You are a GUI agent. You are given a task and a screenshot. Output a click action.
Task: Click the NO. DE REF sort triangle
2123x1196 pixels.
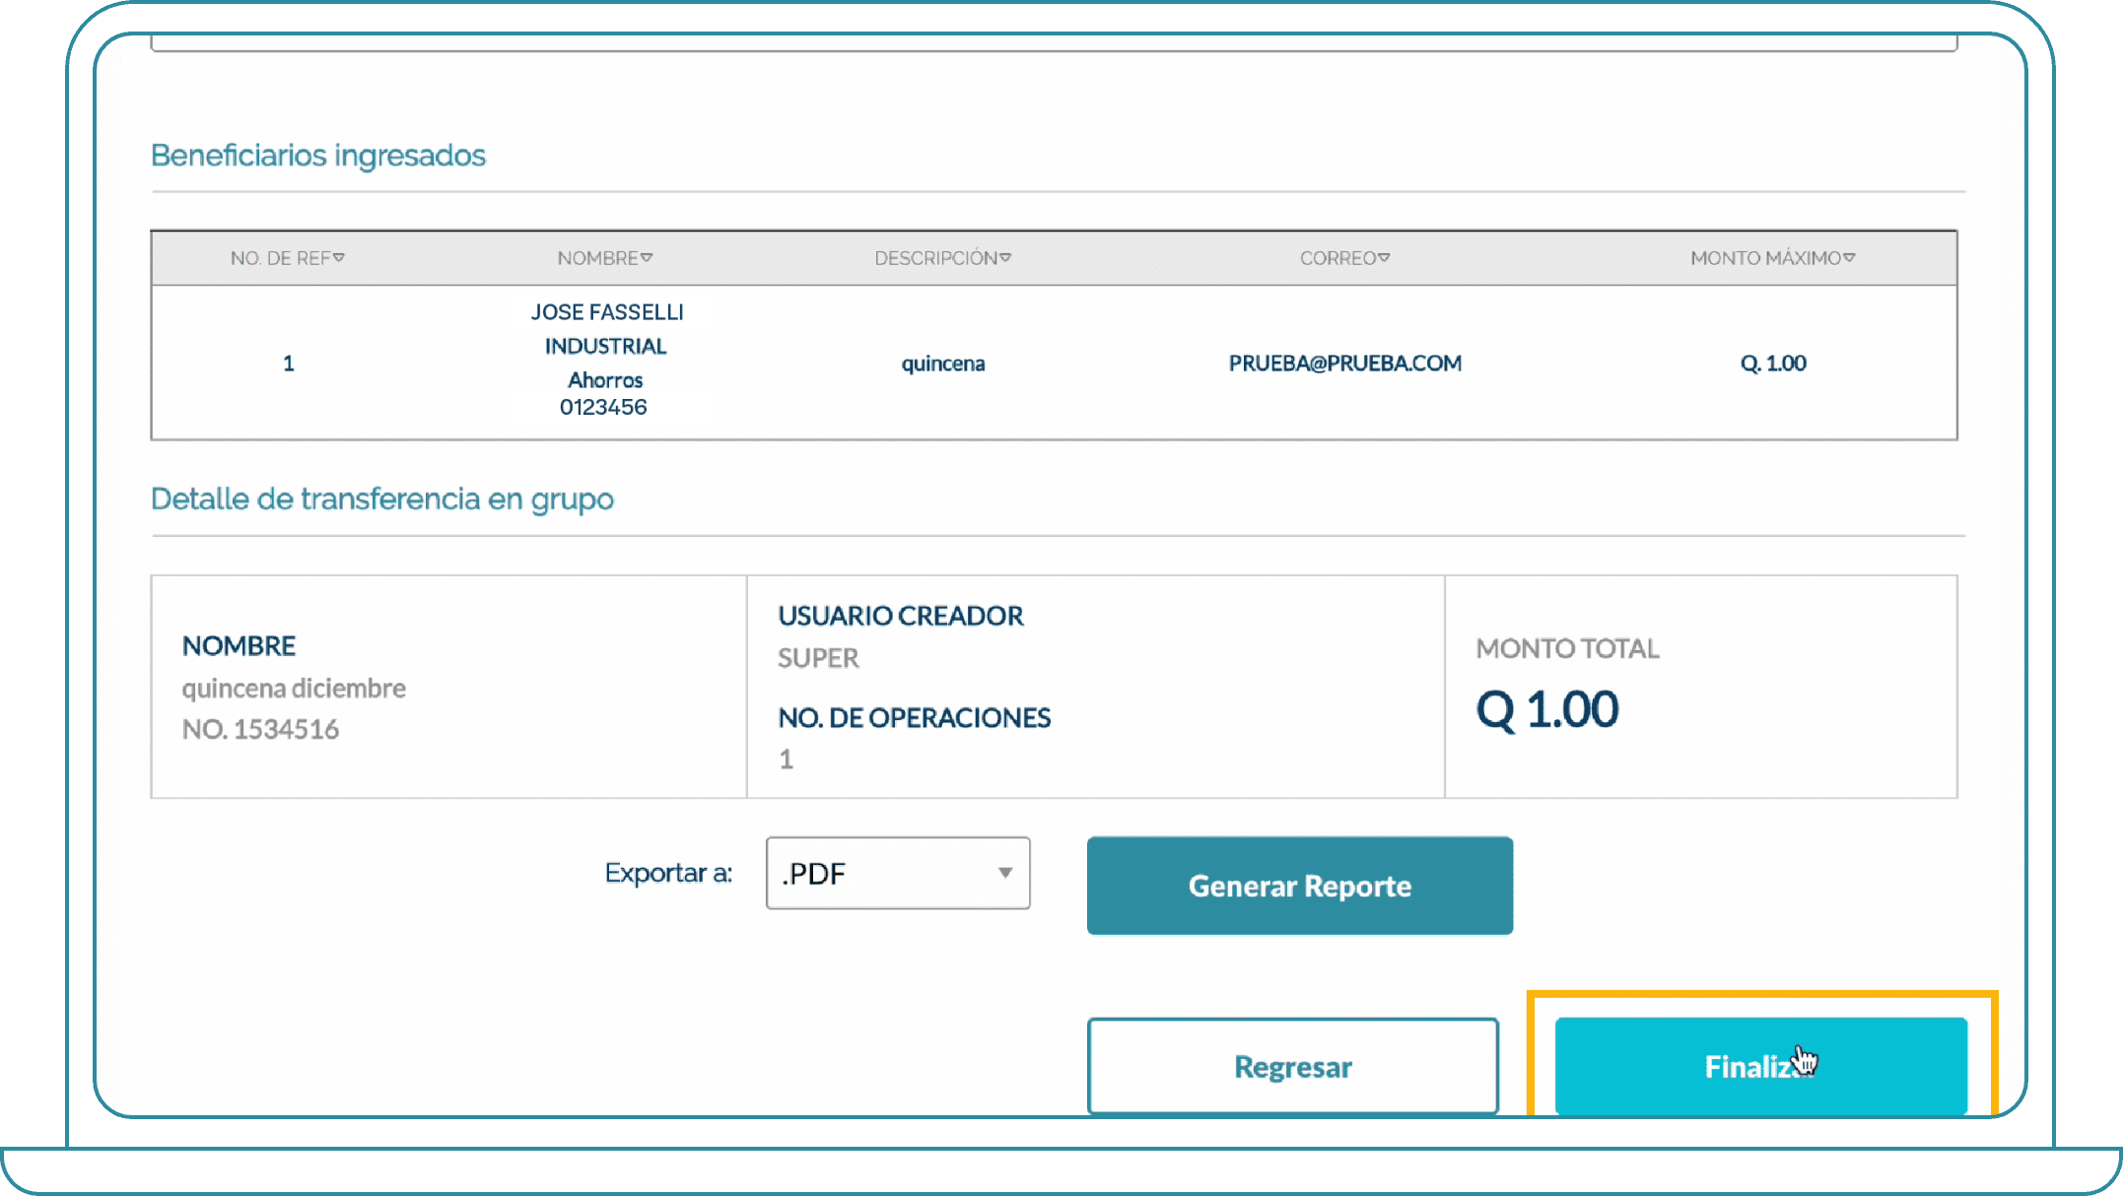coord(340,257)
